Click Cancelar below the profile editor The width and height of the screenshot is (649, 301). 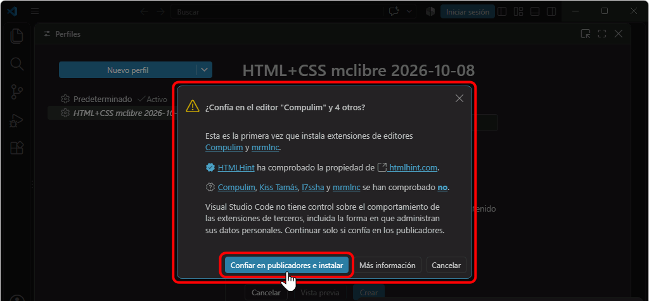tap(266, 293)
